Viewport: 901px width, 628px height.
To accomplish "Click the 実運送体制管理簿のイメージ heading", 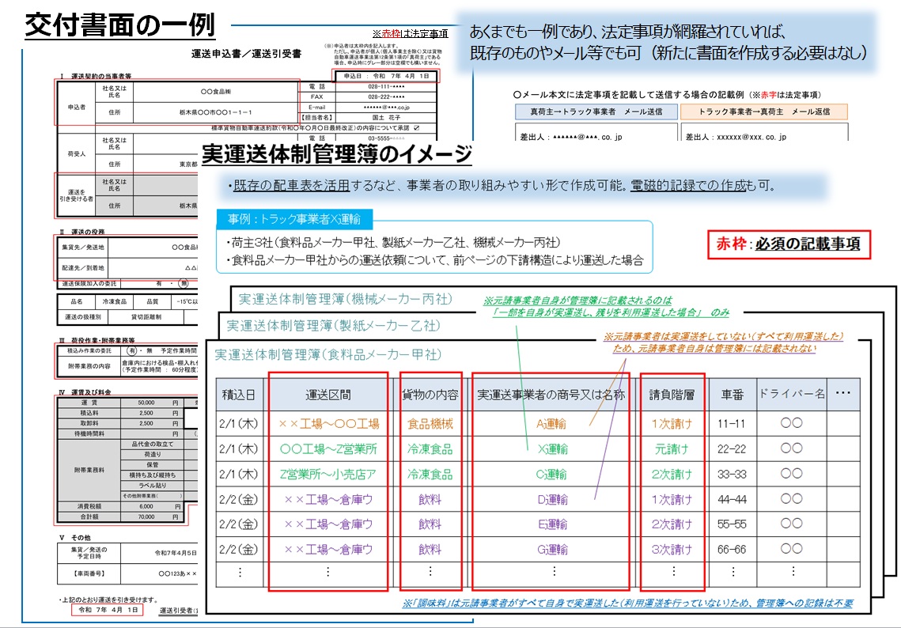I will point(337,154).
